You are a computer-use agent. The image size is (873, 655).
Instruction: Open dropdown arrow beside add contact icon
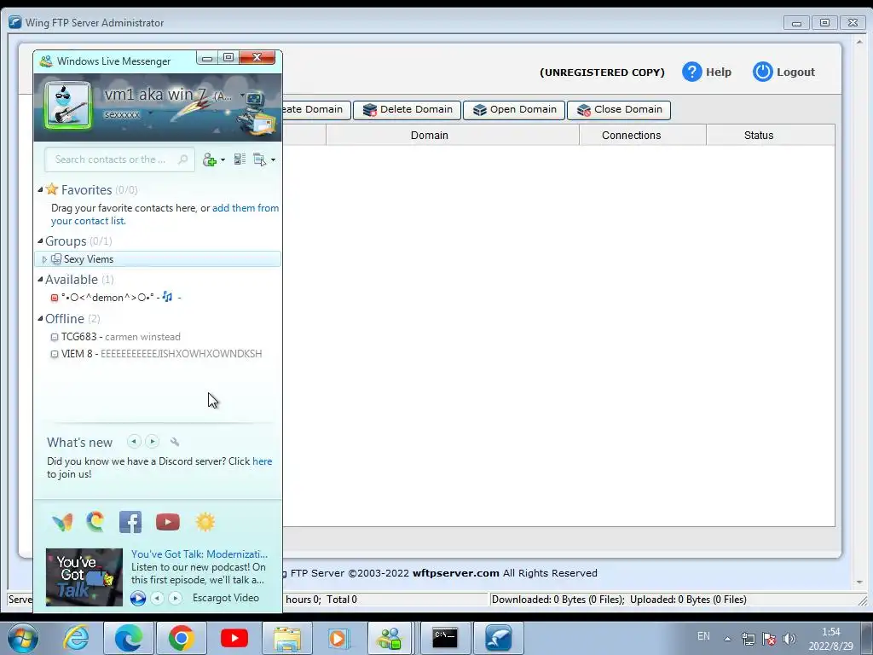[x=223, y=159]
